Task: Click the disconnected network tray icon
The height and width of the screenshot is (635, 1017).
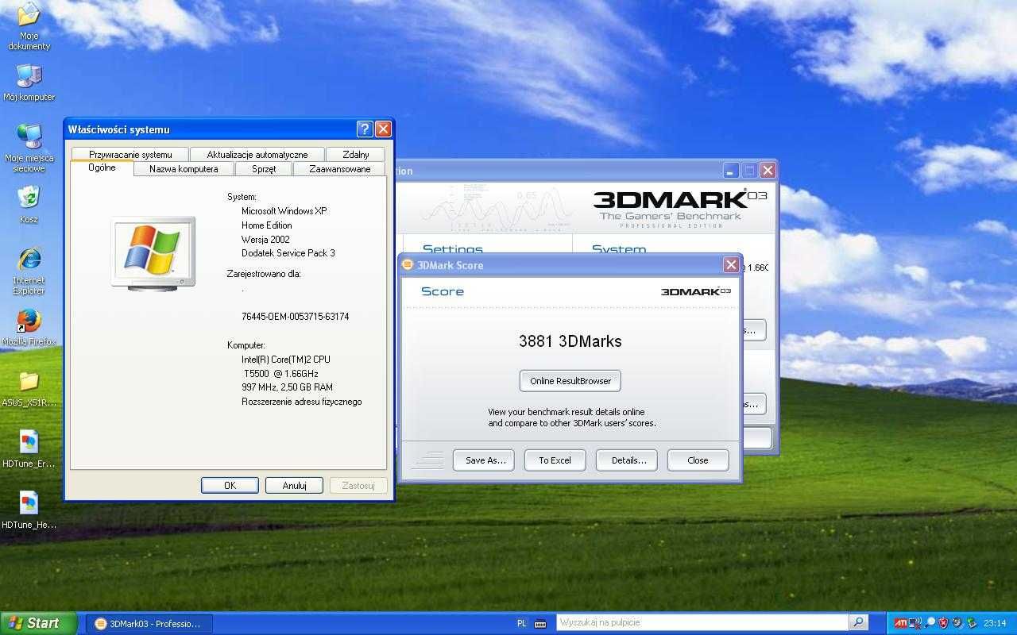Action: [915, 623]
